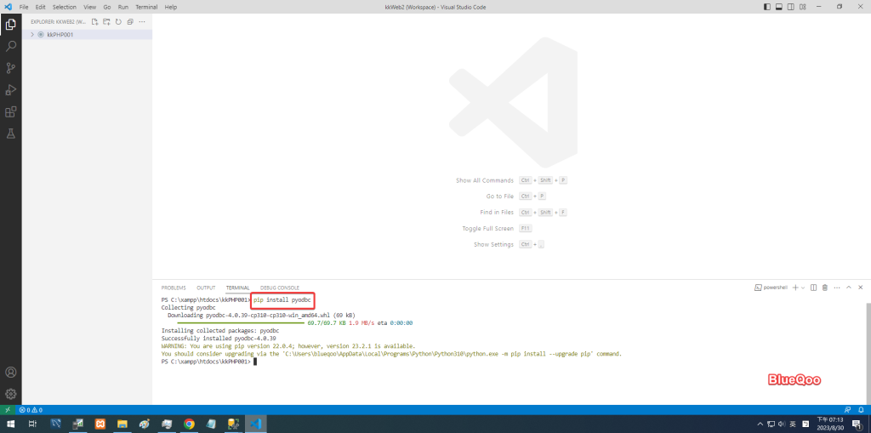871x433 pixels.
Task: Open Run and Debug view
Action: tap(11, 90)
